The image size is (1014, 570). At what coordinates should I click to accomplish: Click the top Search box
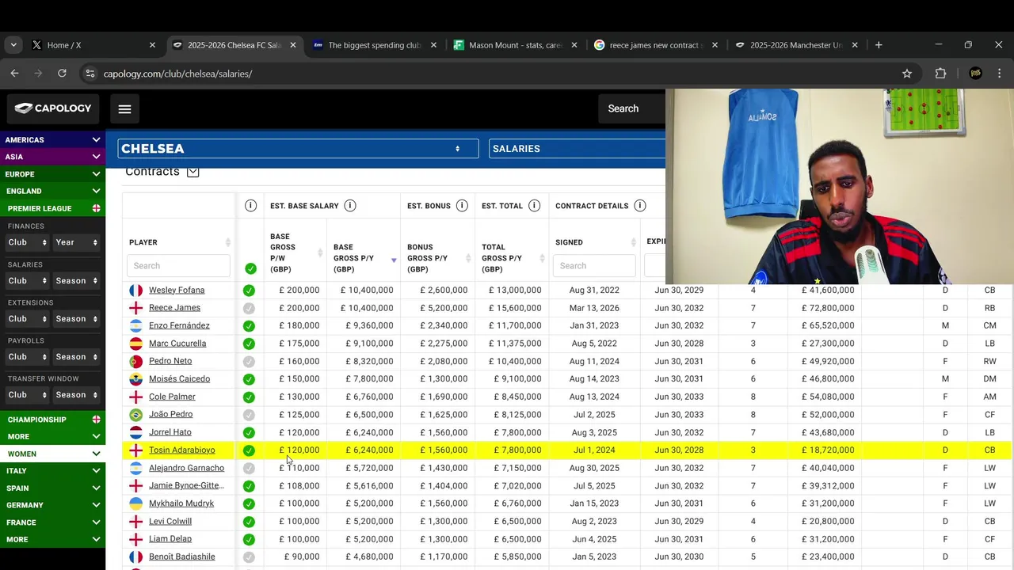(632, 108)
